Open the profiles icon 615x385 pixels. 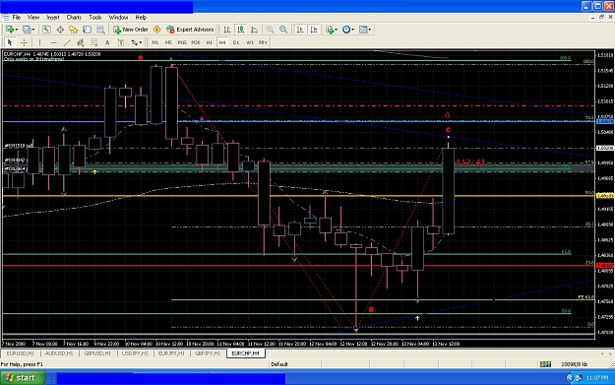click(x=27, y=30)
